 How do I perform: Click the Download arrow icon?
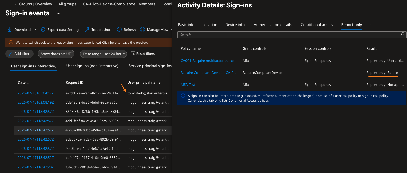(10, 30)
